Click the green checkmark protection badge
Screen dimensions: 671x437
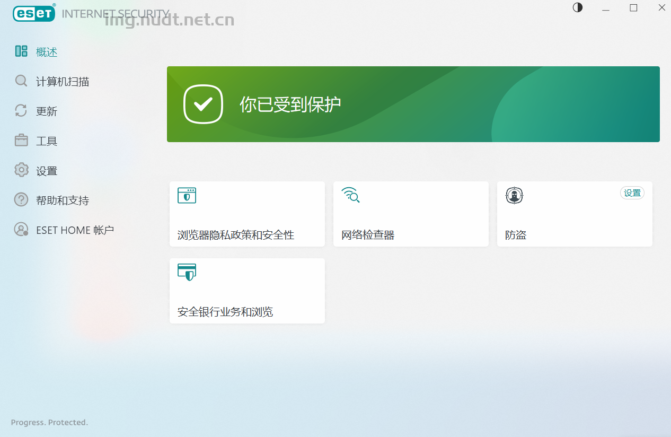tap(203, 104)
